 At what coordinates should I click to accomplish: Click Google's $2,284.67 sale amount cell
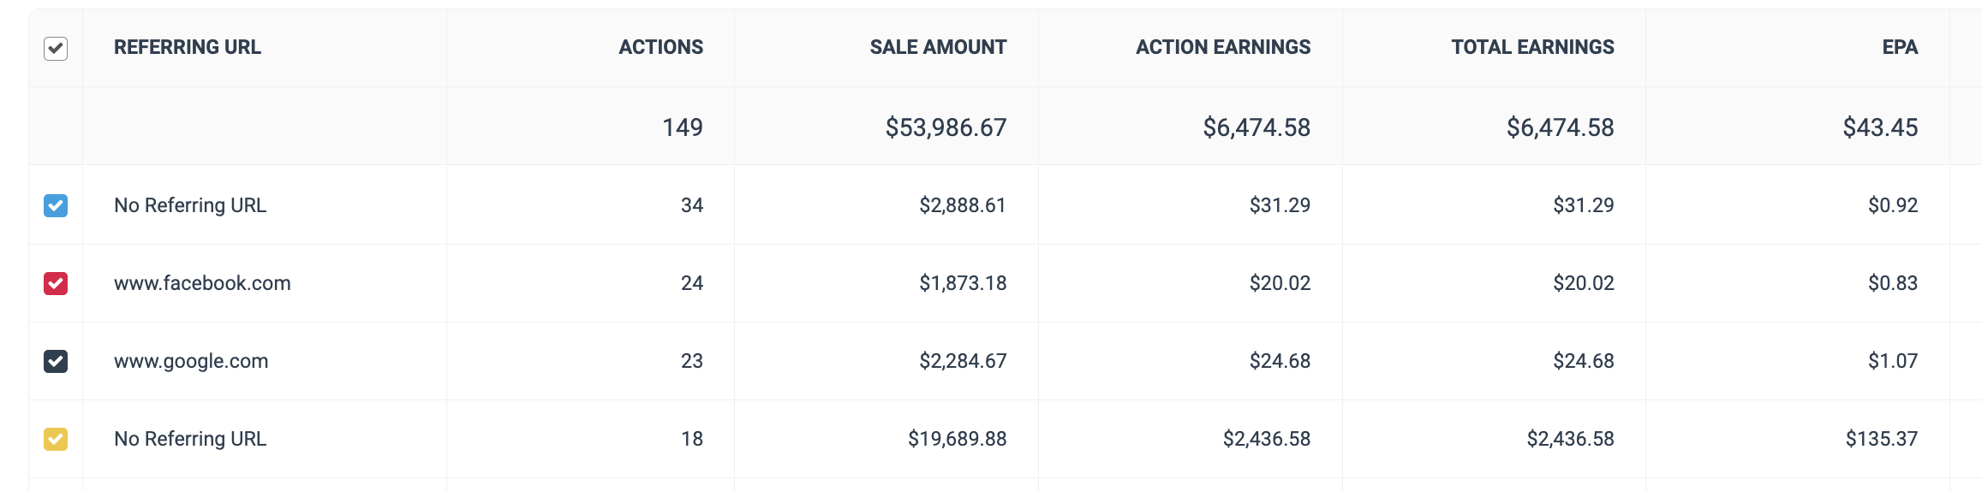[x=963, y=361]
